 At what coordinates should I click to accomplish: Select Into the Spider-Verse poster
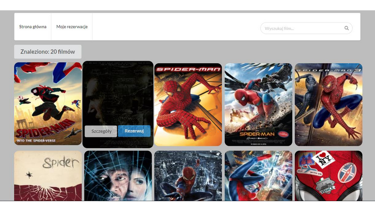click(x=48, y=104)
